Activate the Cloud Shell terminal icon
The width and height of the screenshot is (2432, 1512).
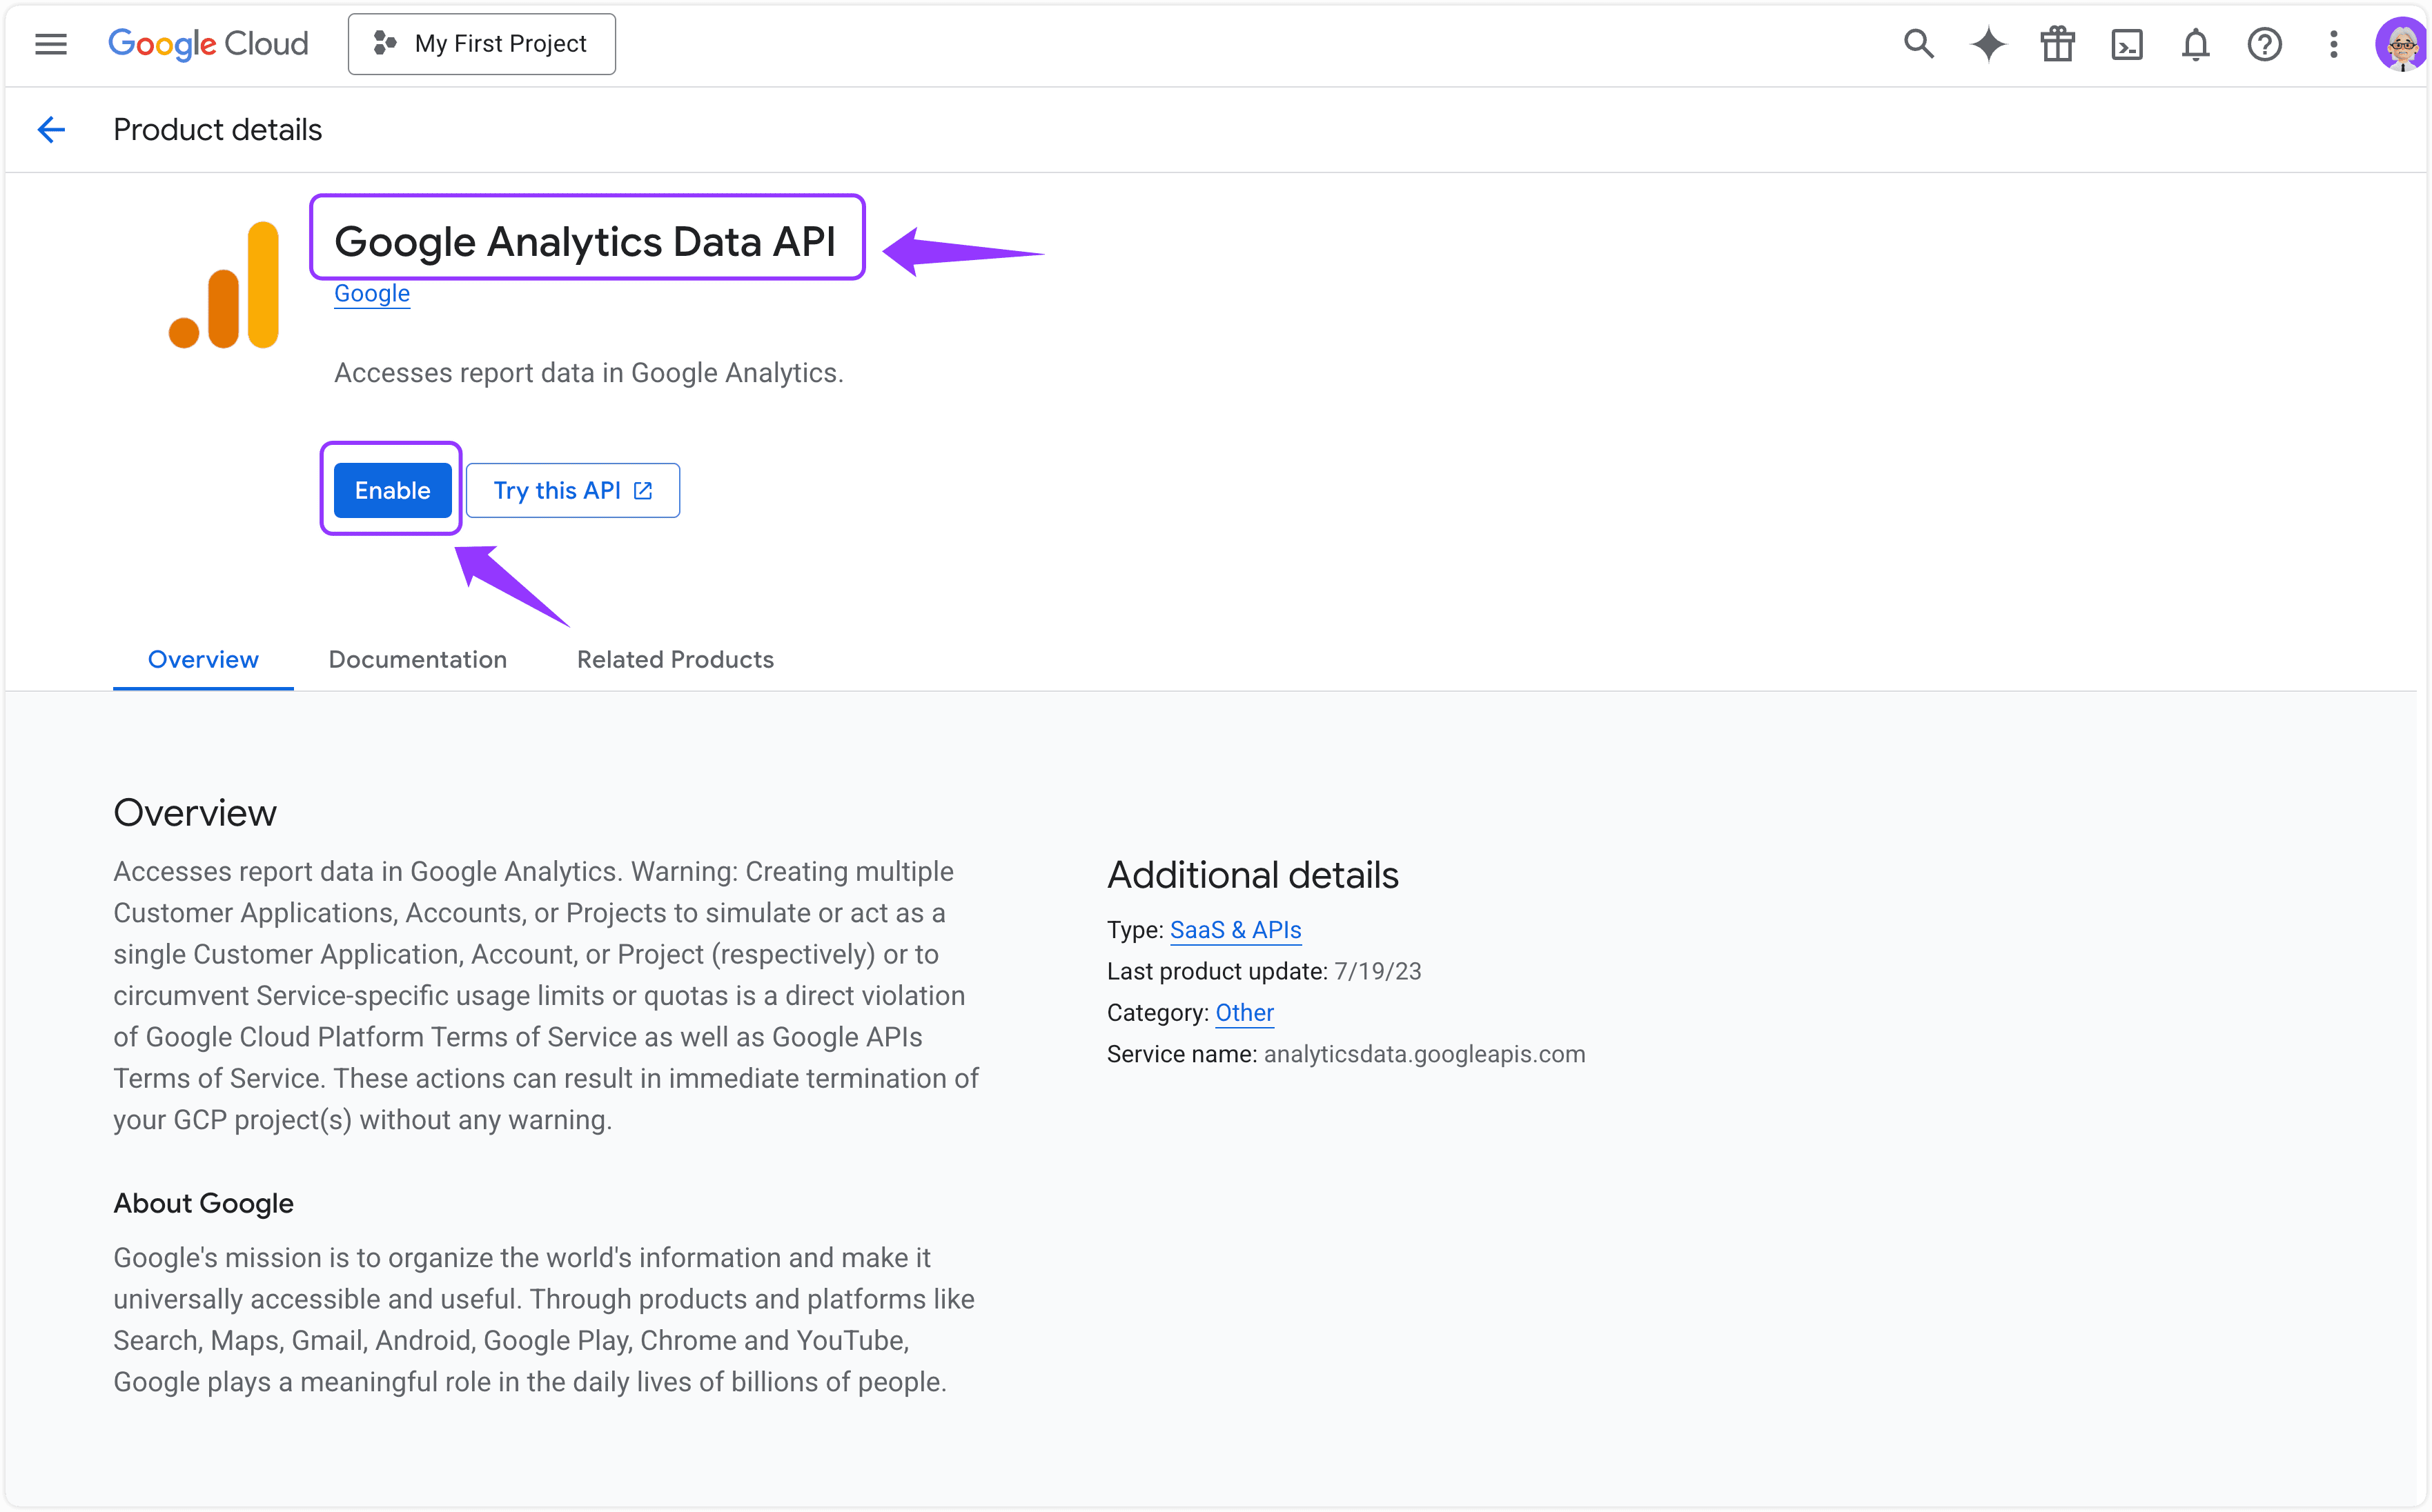(x=2127, y=43)
